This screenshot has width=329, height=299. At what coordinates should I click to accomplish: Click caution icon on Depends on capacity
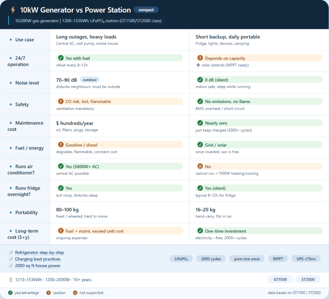click(x=200, y=58)
